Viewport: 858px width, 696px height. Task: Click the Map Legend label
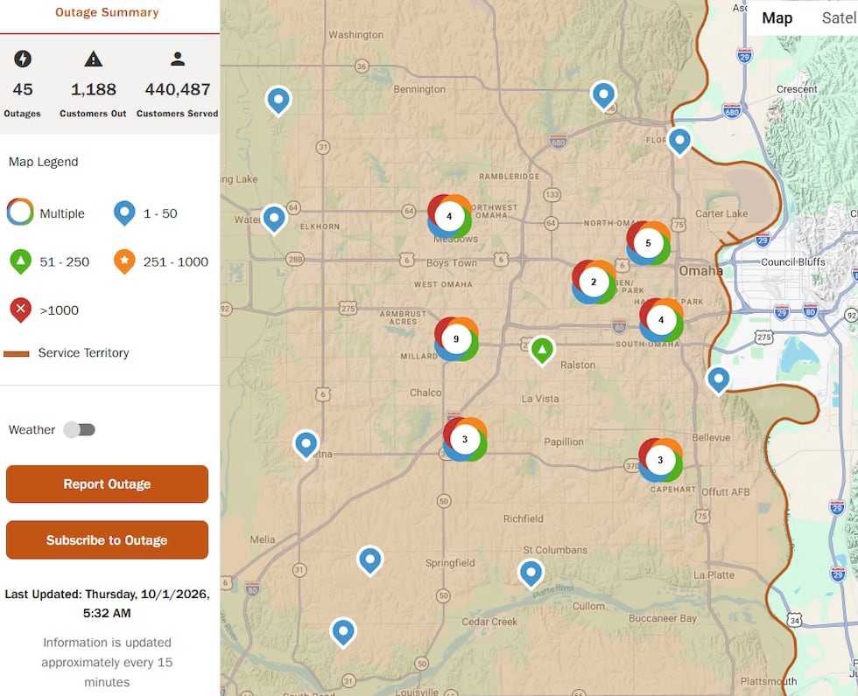[43, 162]
